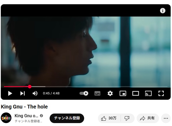Click the red progress bar scrubber
The image size is (172, 126).
[x=30, y=87]
